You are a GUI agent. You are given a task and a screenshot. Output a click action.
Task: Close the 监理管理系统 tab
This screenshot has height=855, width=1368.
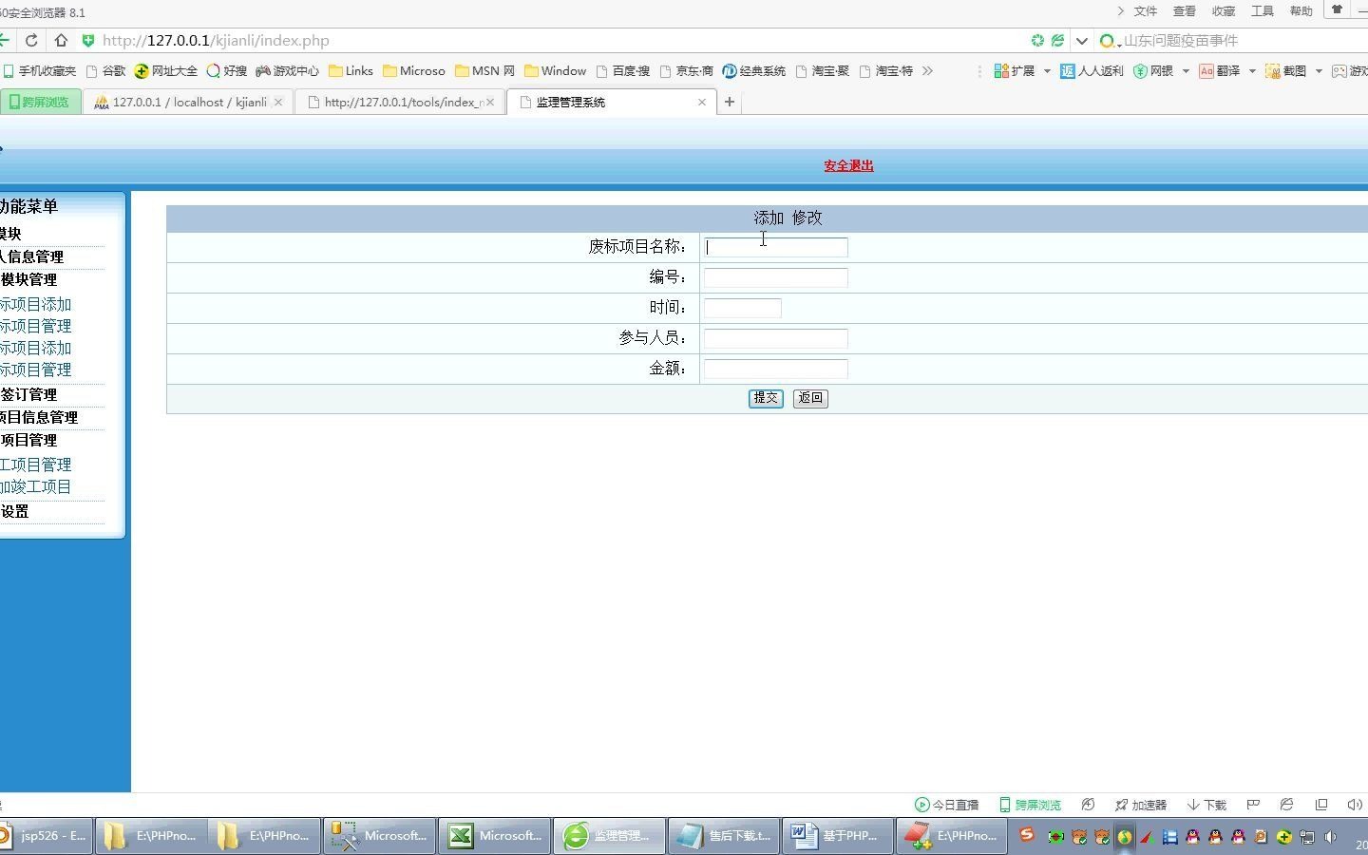coord(702,102)
